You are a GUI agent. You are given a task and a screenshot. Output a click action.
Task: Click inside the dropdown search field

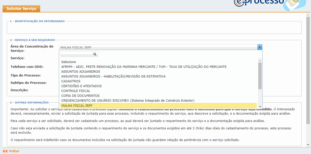(x=76, y=54)
